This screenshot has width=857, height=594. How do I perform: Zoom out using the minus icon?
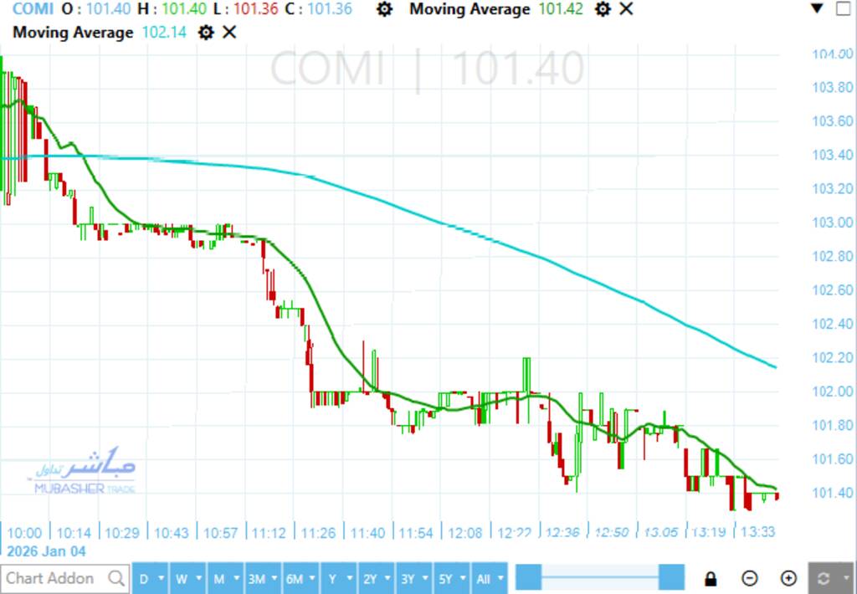coord(750,578)
